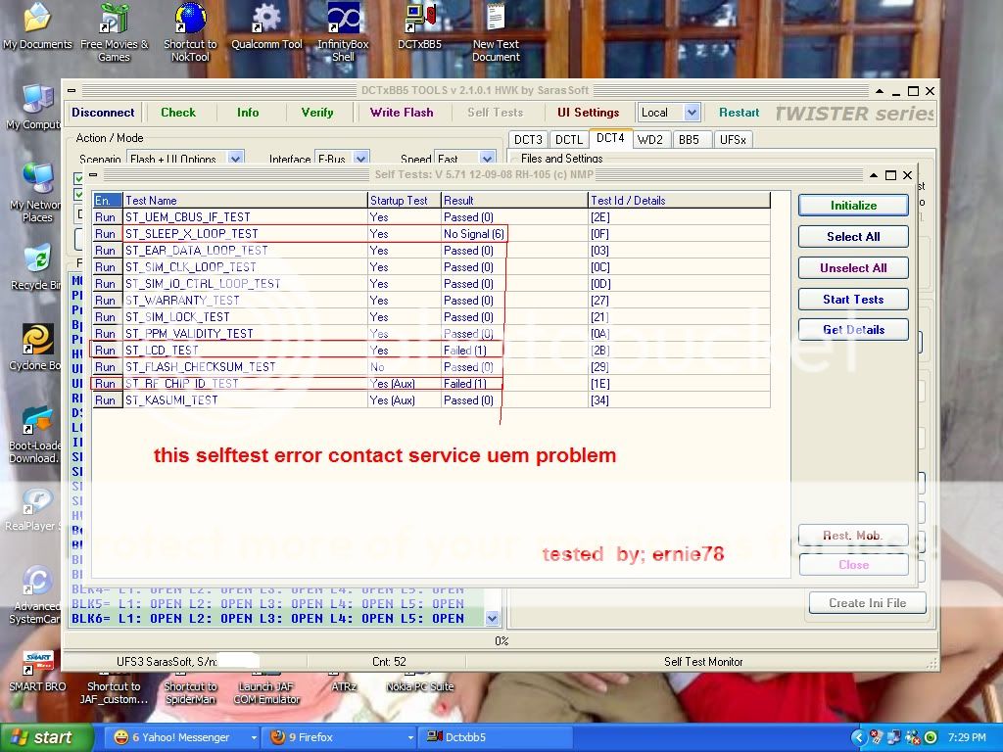Switch to the UFSx tab

point(733,139)
